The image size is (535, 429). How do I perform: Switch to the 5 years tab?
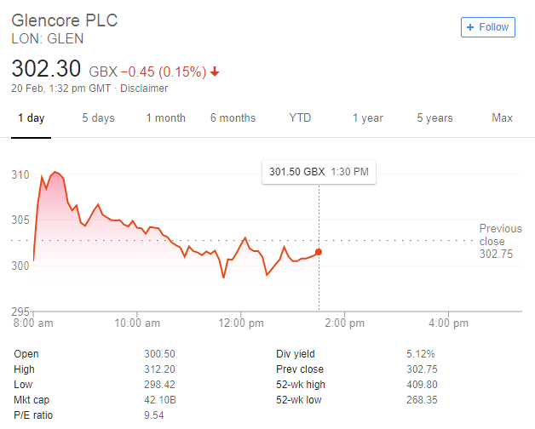434,118
